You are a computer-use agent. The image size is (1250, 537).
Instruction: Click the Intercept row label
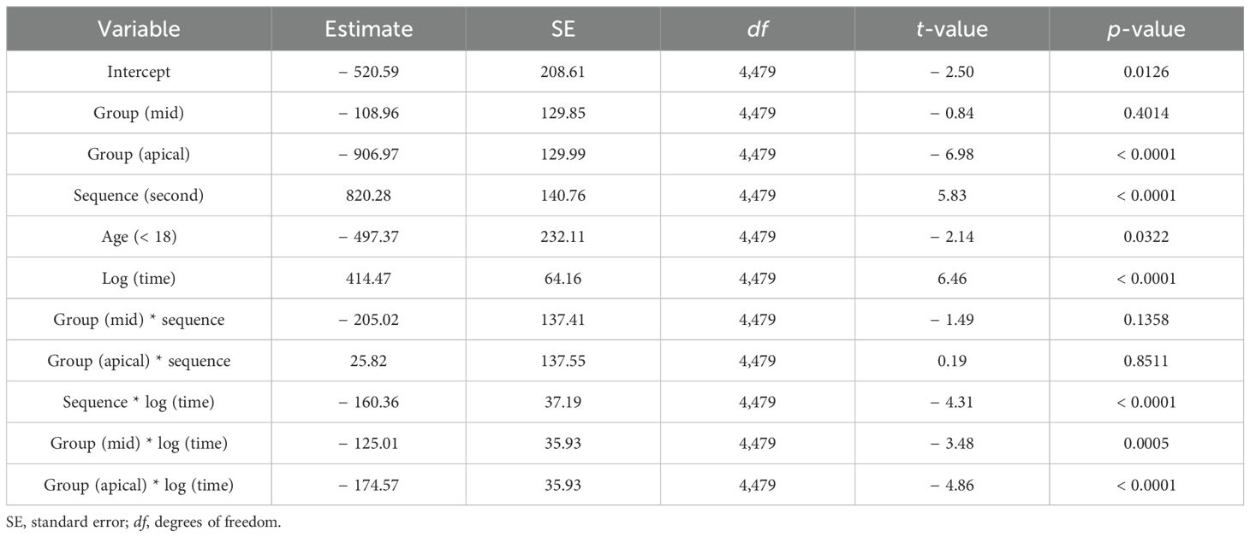pos(139,72)
